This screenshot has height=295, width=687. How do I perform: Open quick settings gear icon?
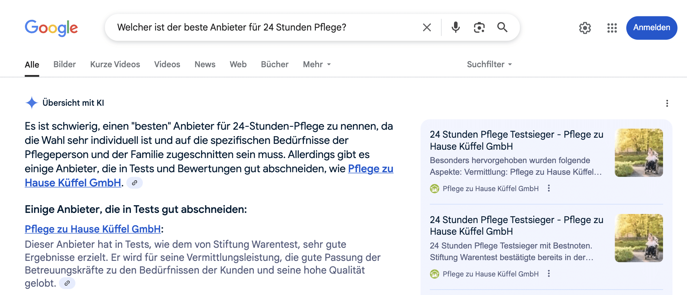[585, 28]
